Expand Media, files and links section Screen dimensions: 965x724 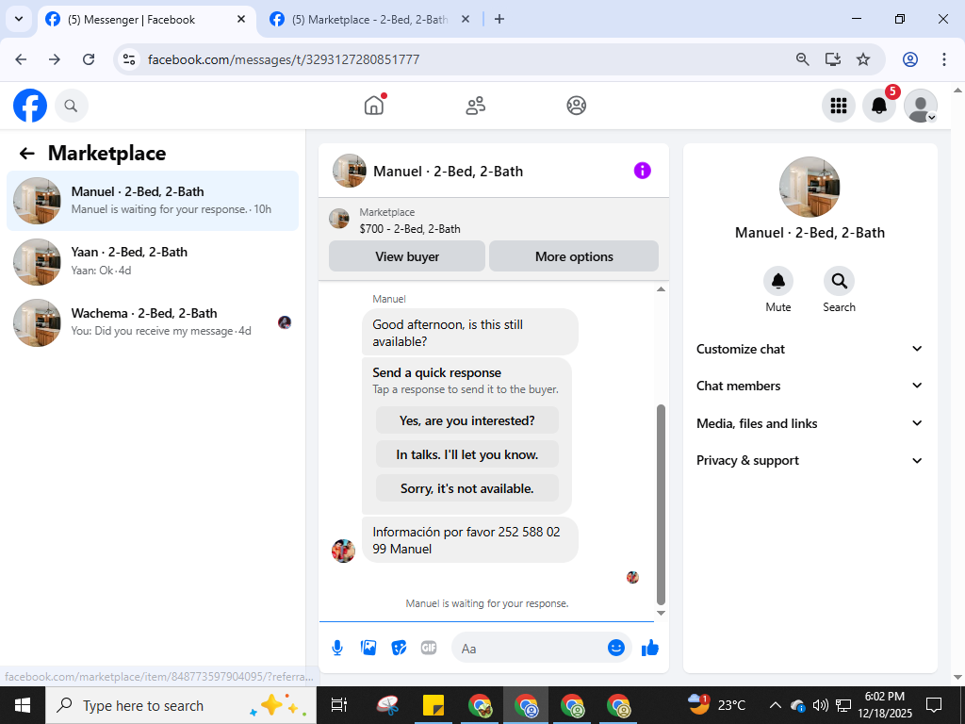(810, 423)
